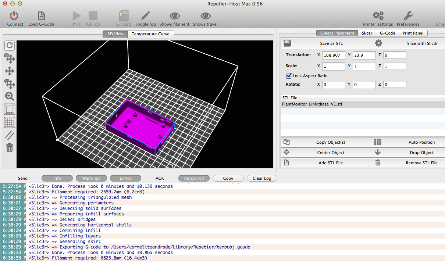The width and height of the screenshot is (445, 261).
Task: Select the zoom magnifier tool
Action: pos(10,96)
